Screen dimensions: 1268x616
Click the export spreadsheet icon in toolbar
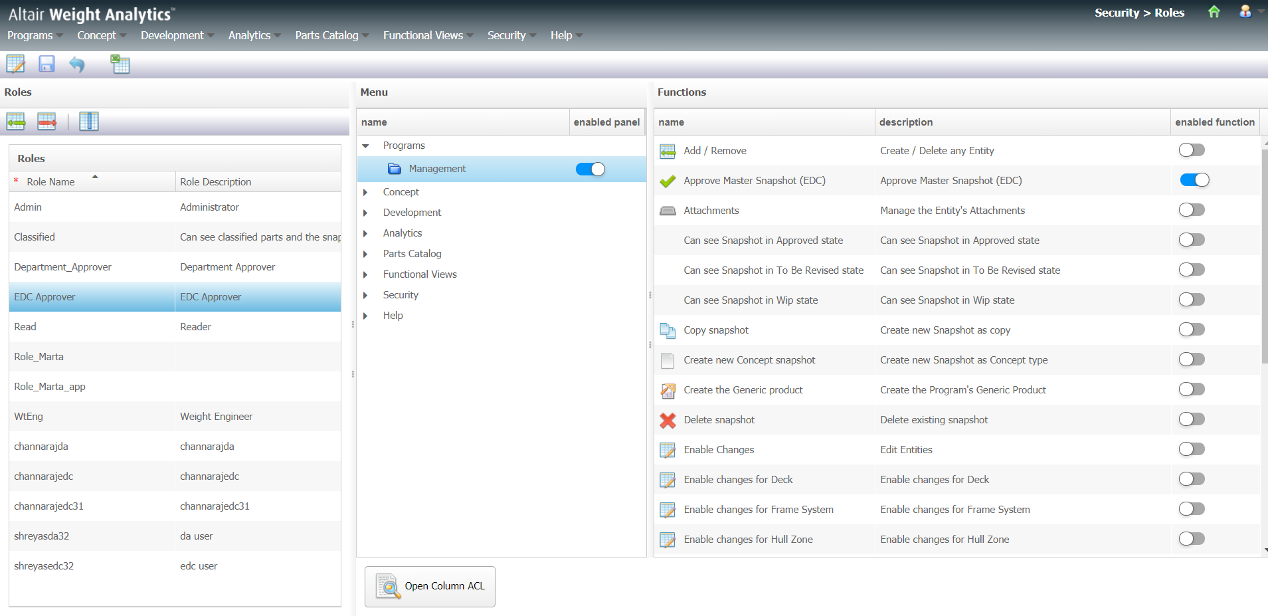tap(120, 64)
